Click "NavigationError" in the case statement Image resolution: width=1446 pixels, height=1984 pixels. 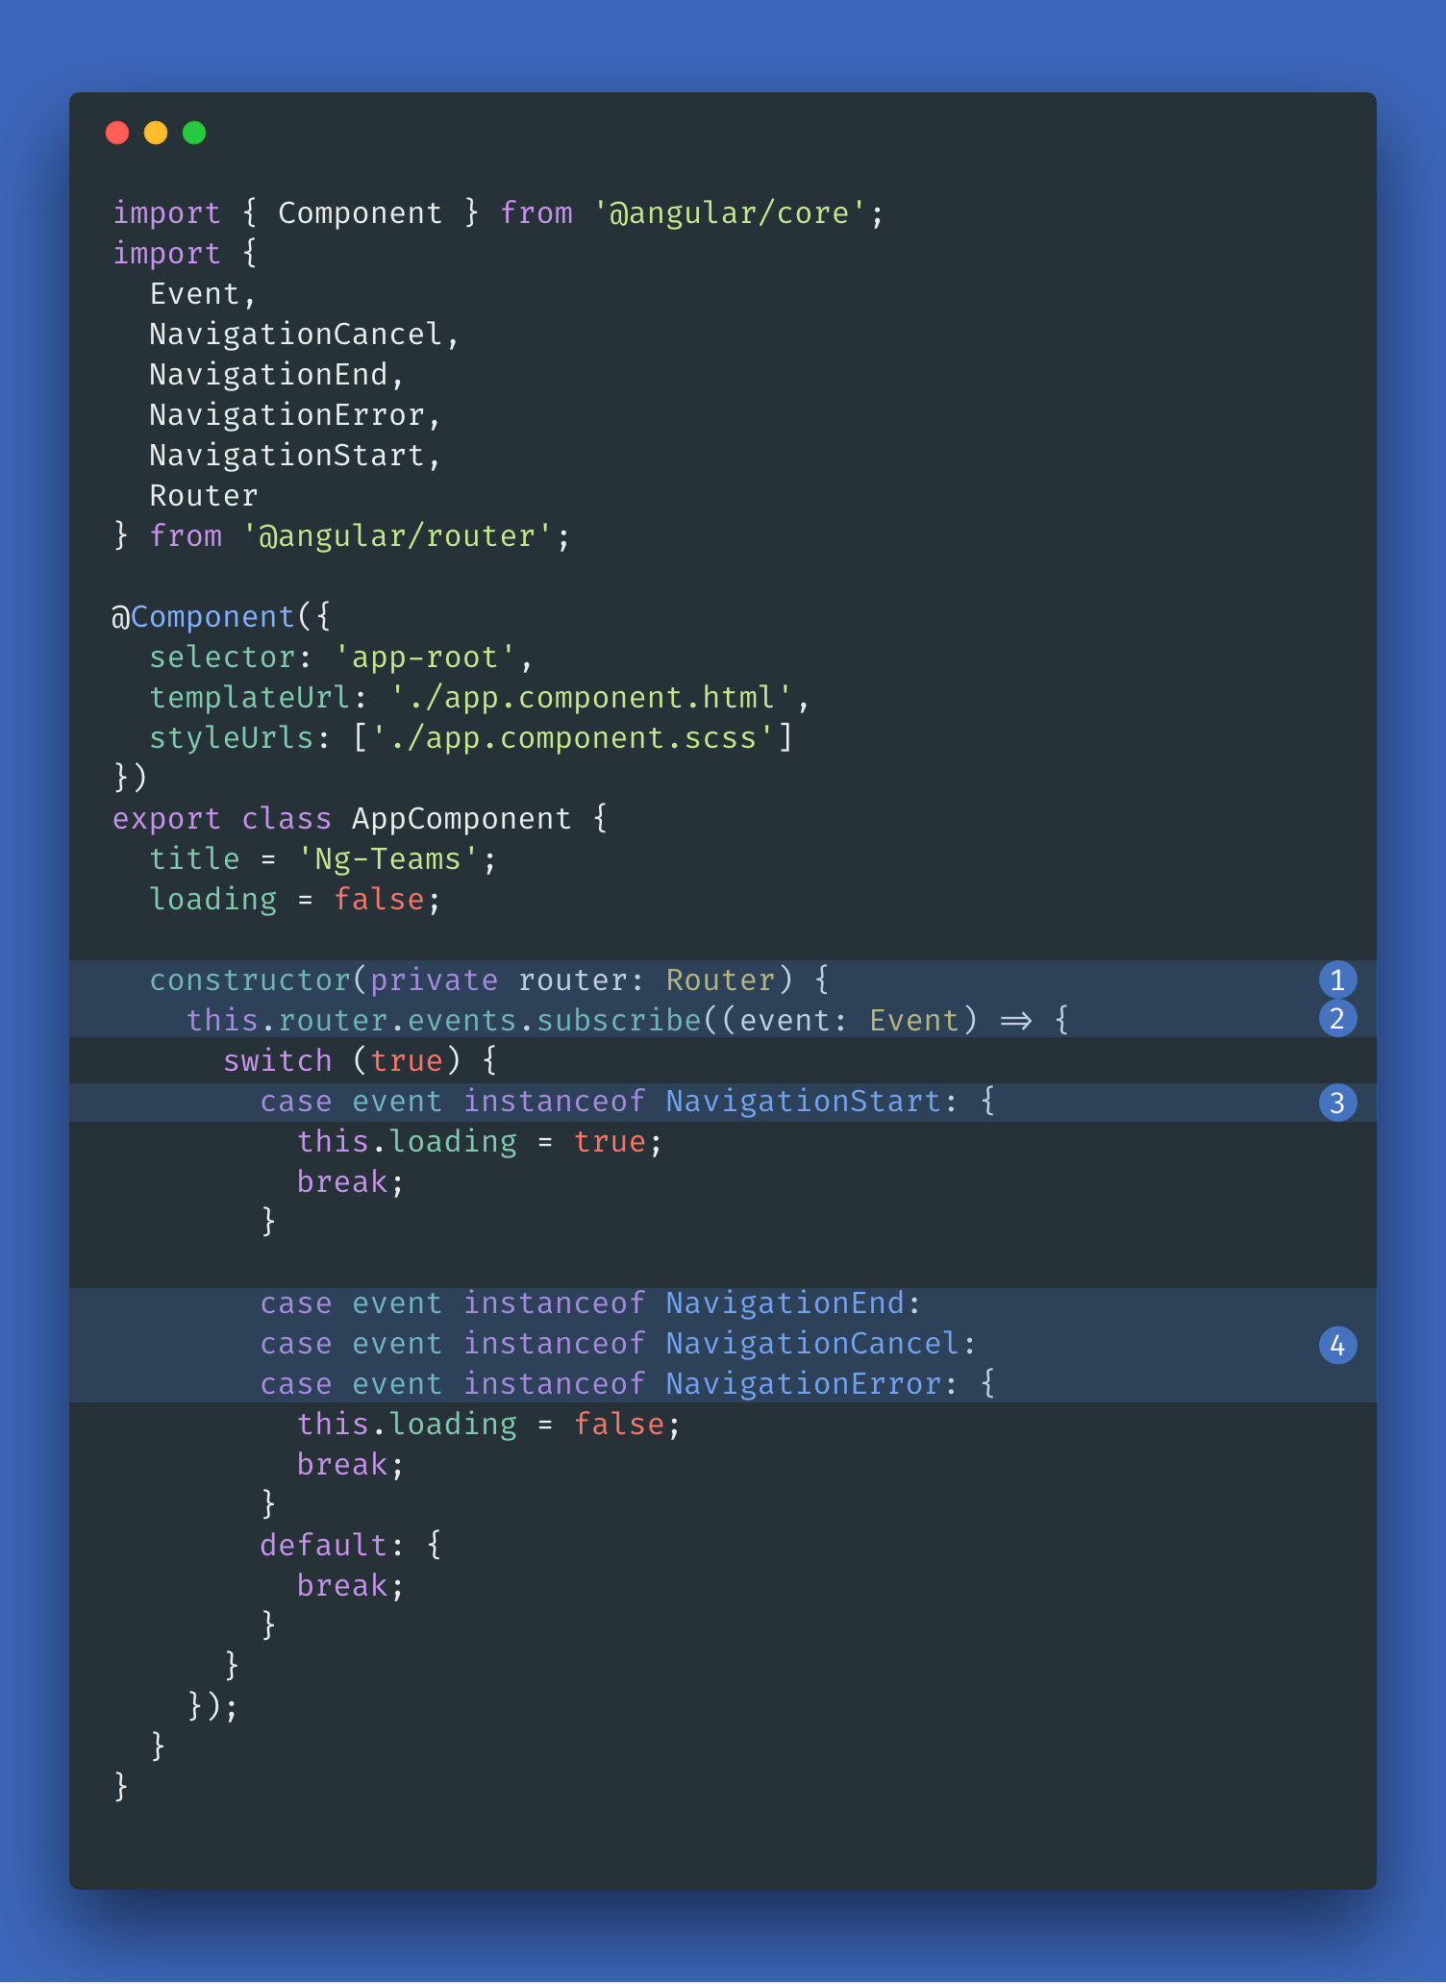(x=804, y=1383)
